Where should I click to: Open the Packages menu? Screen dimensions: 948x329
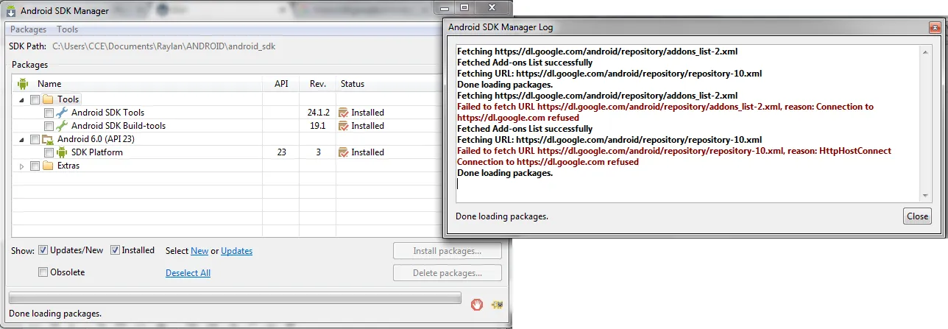[28, 29]
